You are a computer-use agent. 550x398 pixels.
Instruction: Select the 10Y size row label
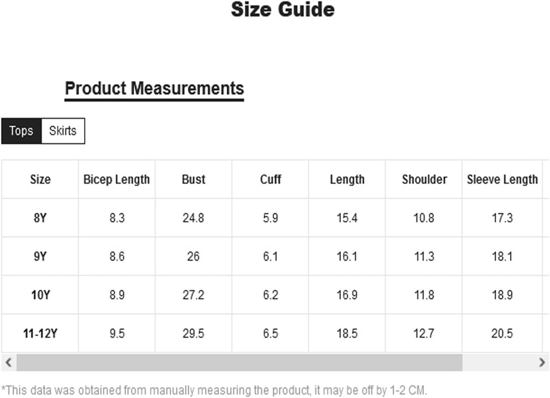pyautogui.click(x=40, y=295)
